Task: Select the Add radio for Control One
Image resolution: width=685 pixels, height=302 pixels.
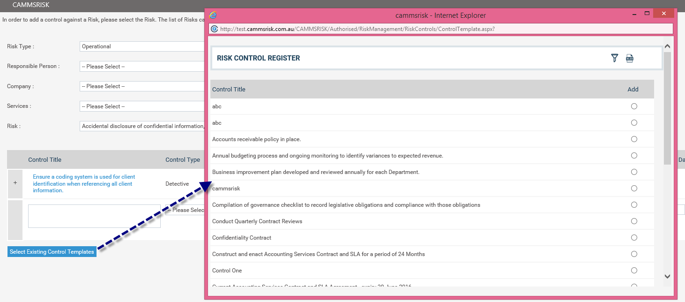Action: 634,271
